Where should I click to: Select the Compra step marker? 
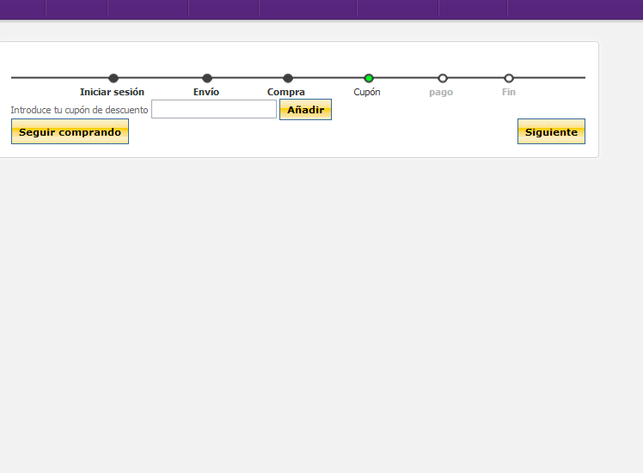coord(288,78)
